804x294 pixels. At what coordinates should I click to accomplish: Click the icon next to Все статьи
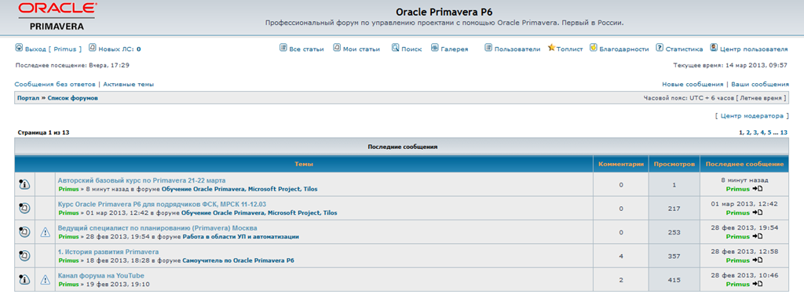pyautogui.click(x=283, y=48)
